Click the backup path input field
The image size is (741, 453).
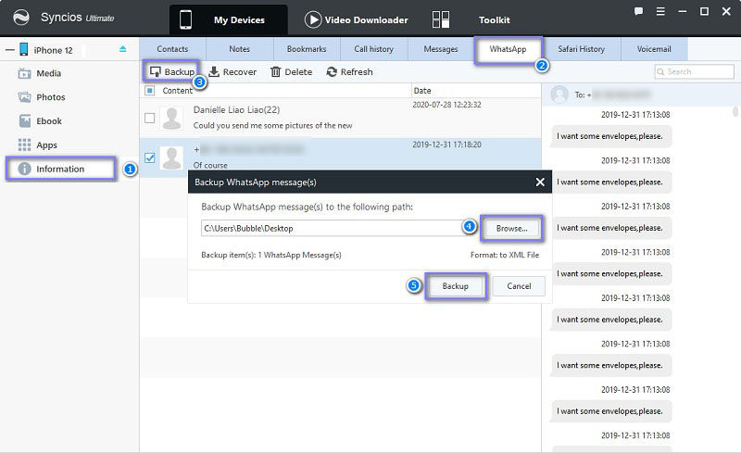(332, 228)
